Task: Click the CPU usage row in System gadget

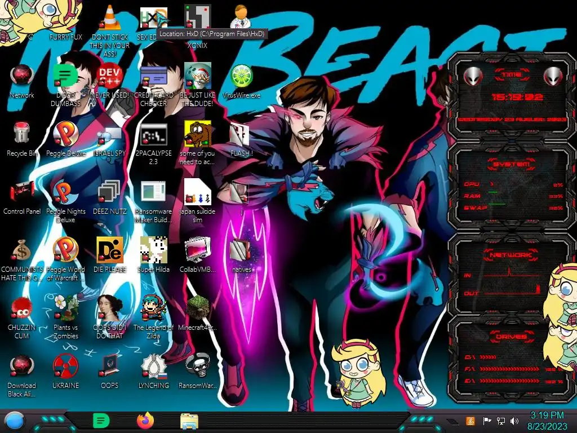Action: click(514, 184)
